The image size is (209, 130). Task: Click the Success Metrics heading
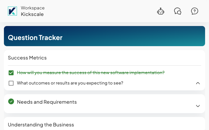[27, 58]
